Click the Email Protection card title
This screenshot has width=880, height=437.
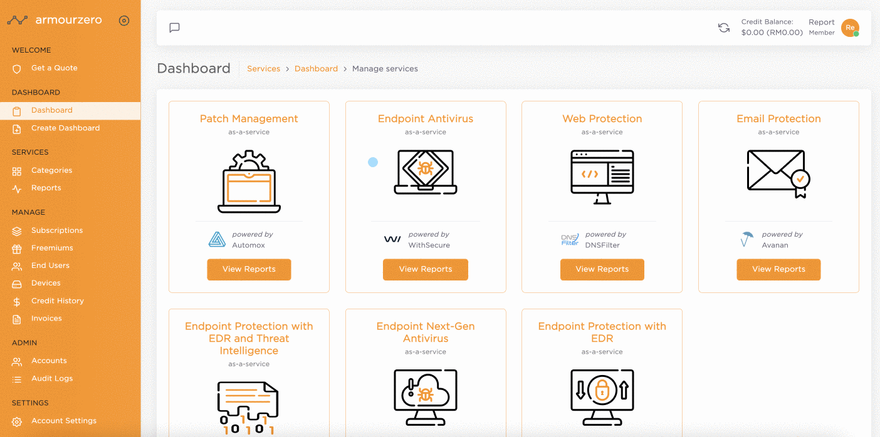pyautogui.click(x=778, y=119)
